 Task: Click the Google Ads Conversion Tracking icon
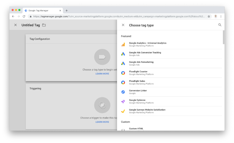tap(123, 54)
